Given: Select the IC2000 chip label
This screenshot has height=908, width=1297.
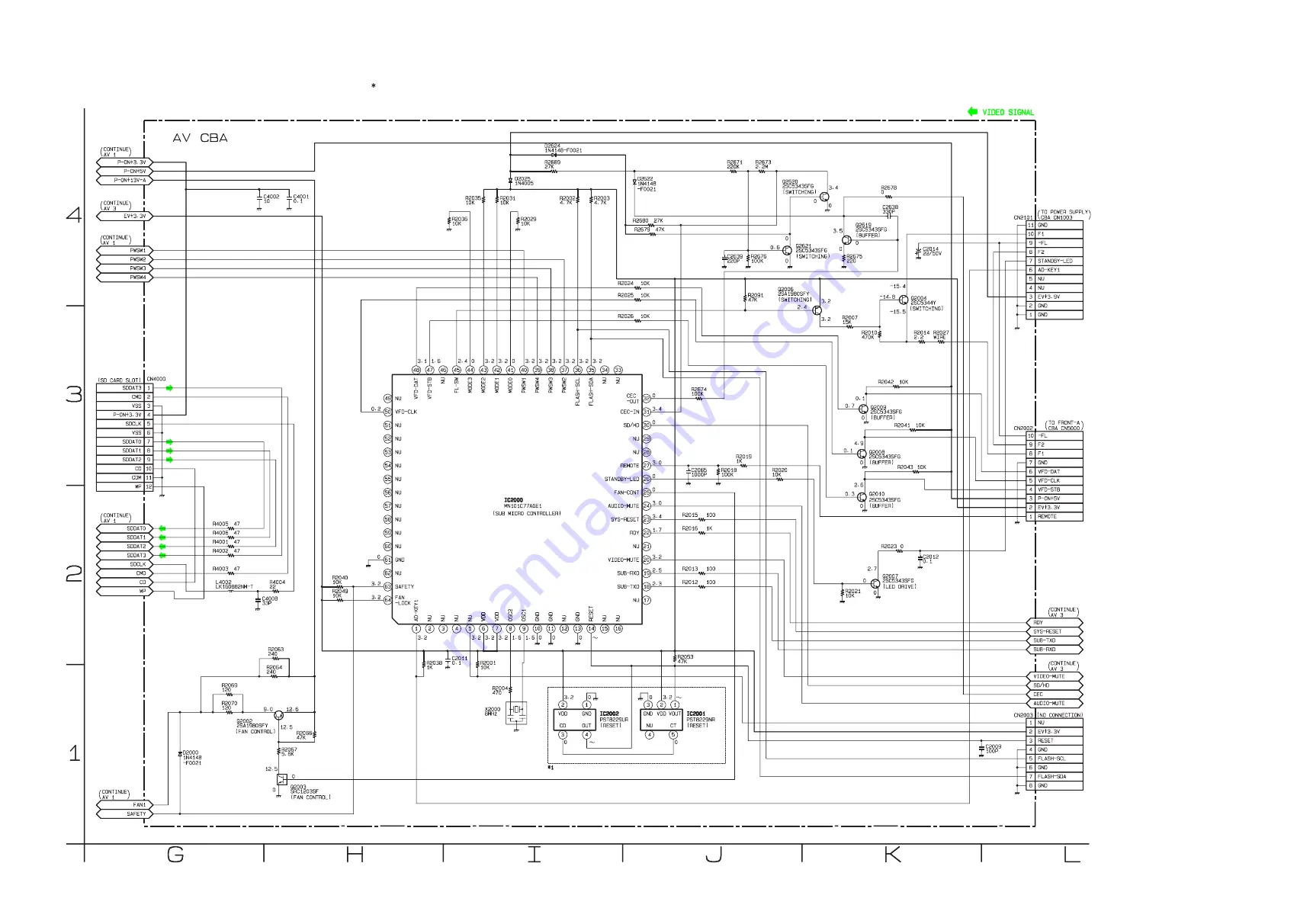Looking at the screenshot, I should [x=513, y=500].
